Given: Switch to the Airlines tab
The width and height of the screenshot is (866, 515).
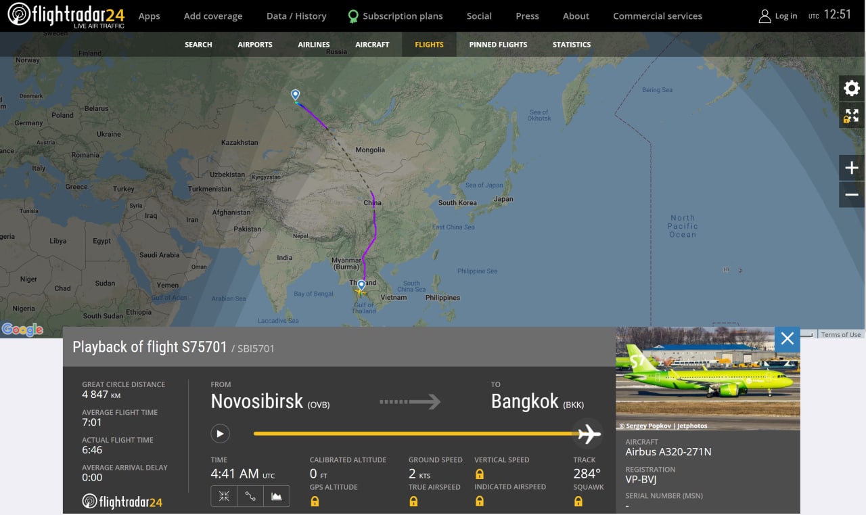Looking at the screenshot, I should (x=314, y=45).
